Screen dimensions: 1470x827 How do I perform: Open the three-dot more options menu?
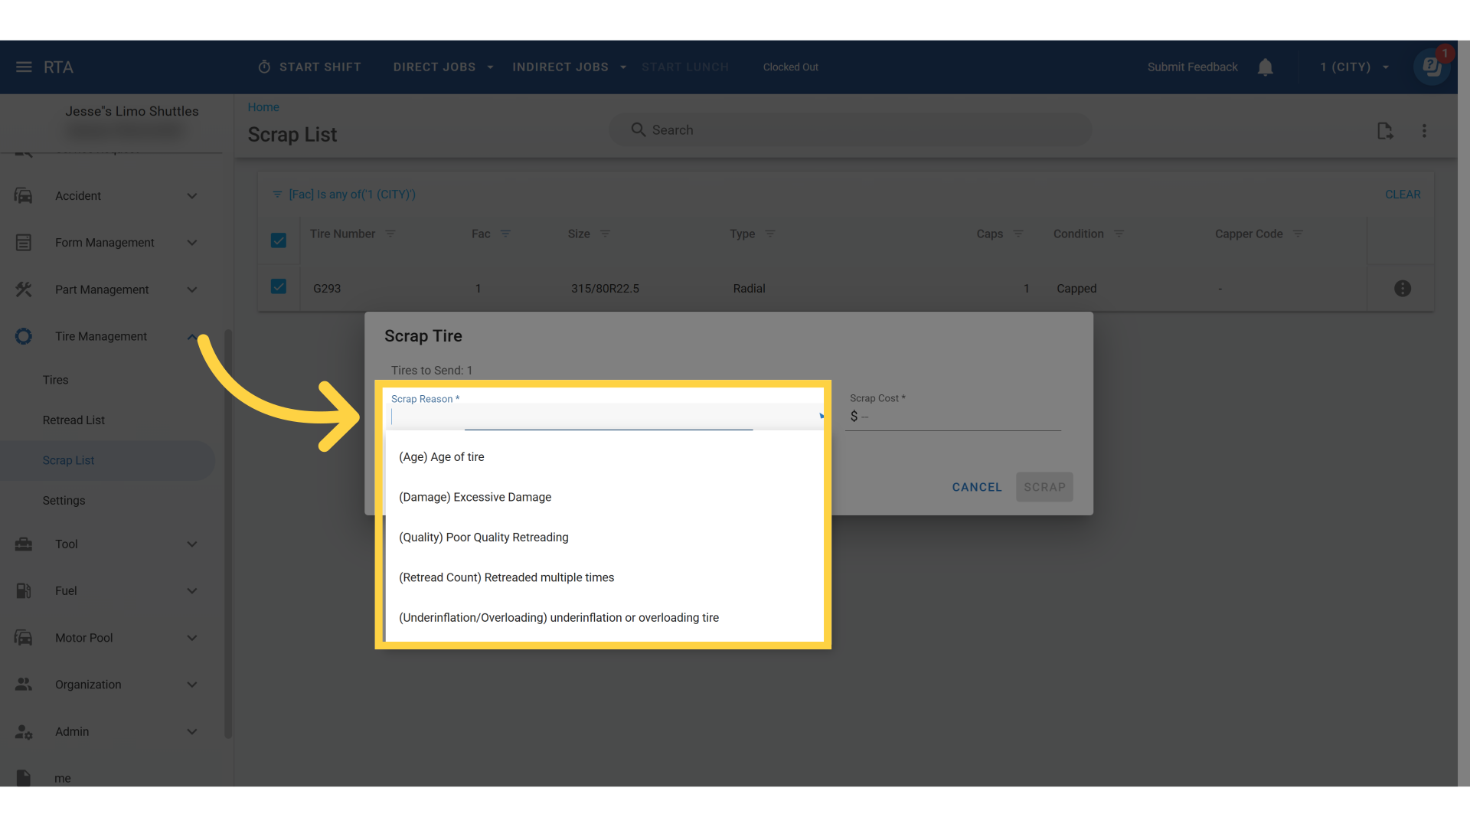tap(1424, 131)
